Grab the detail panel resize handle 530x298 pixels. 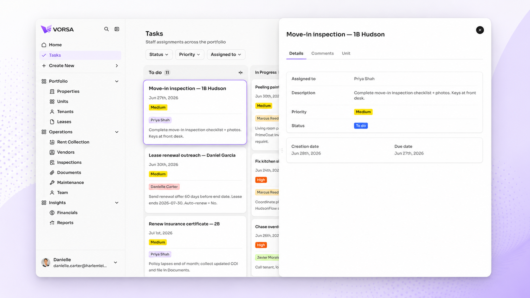[282, 150]
